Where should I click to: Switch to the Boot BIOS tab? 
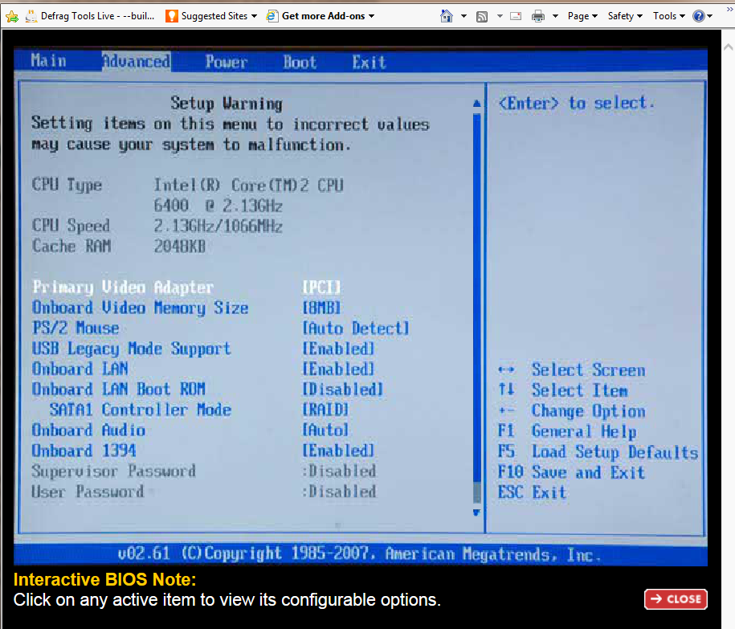click(x=300, y=62)
